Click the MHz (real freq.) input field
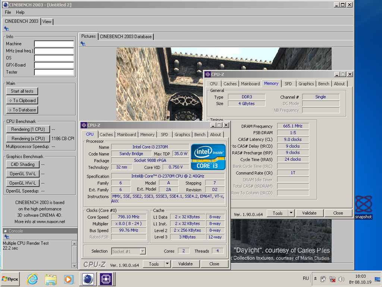Viewport: 382px width, 287px height. (54, 51)
